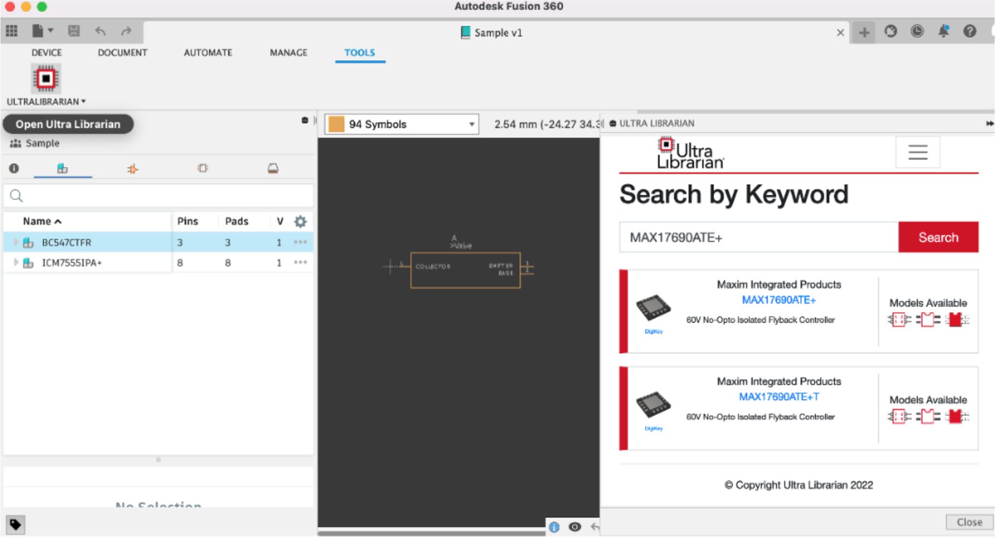This screenshot has height=538, width=996.
Task: Click the 3D model icon for MAX17690ATE+T
Action: point(957,416)
